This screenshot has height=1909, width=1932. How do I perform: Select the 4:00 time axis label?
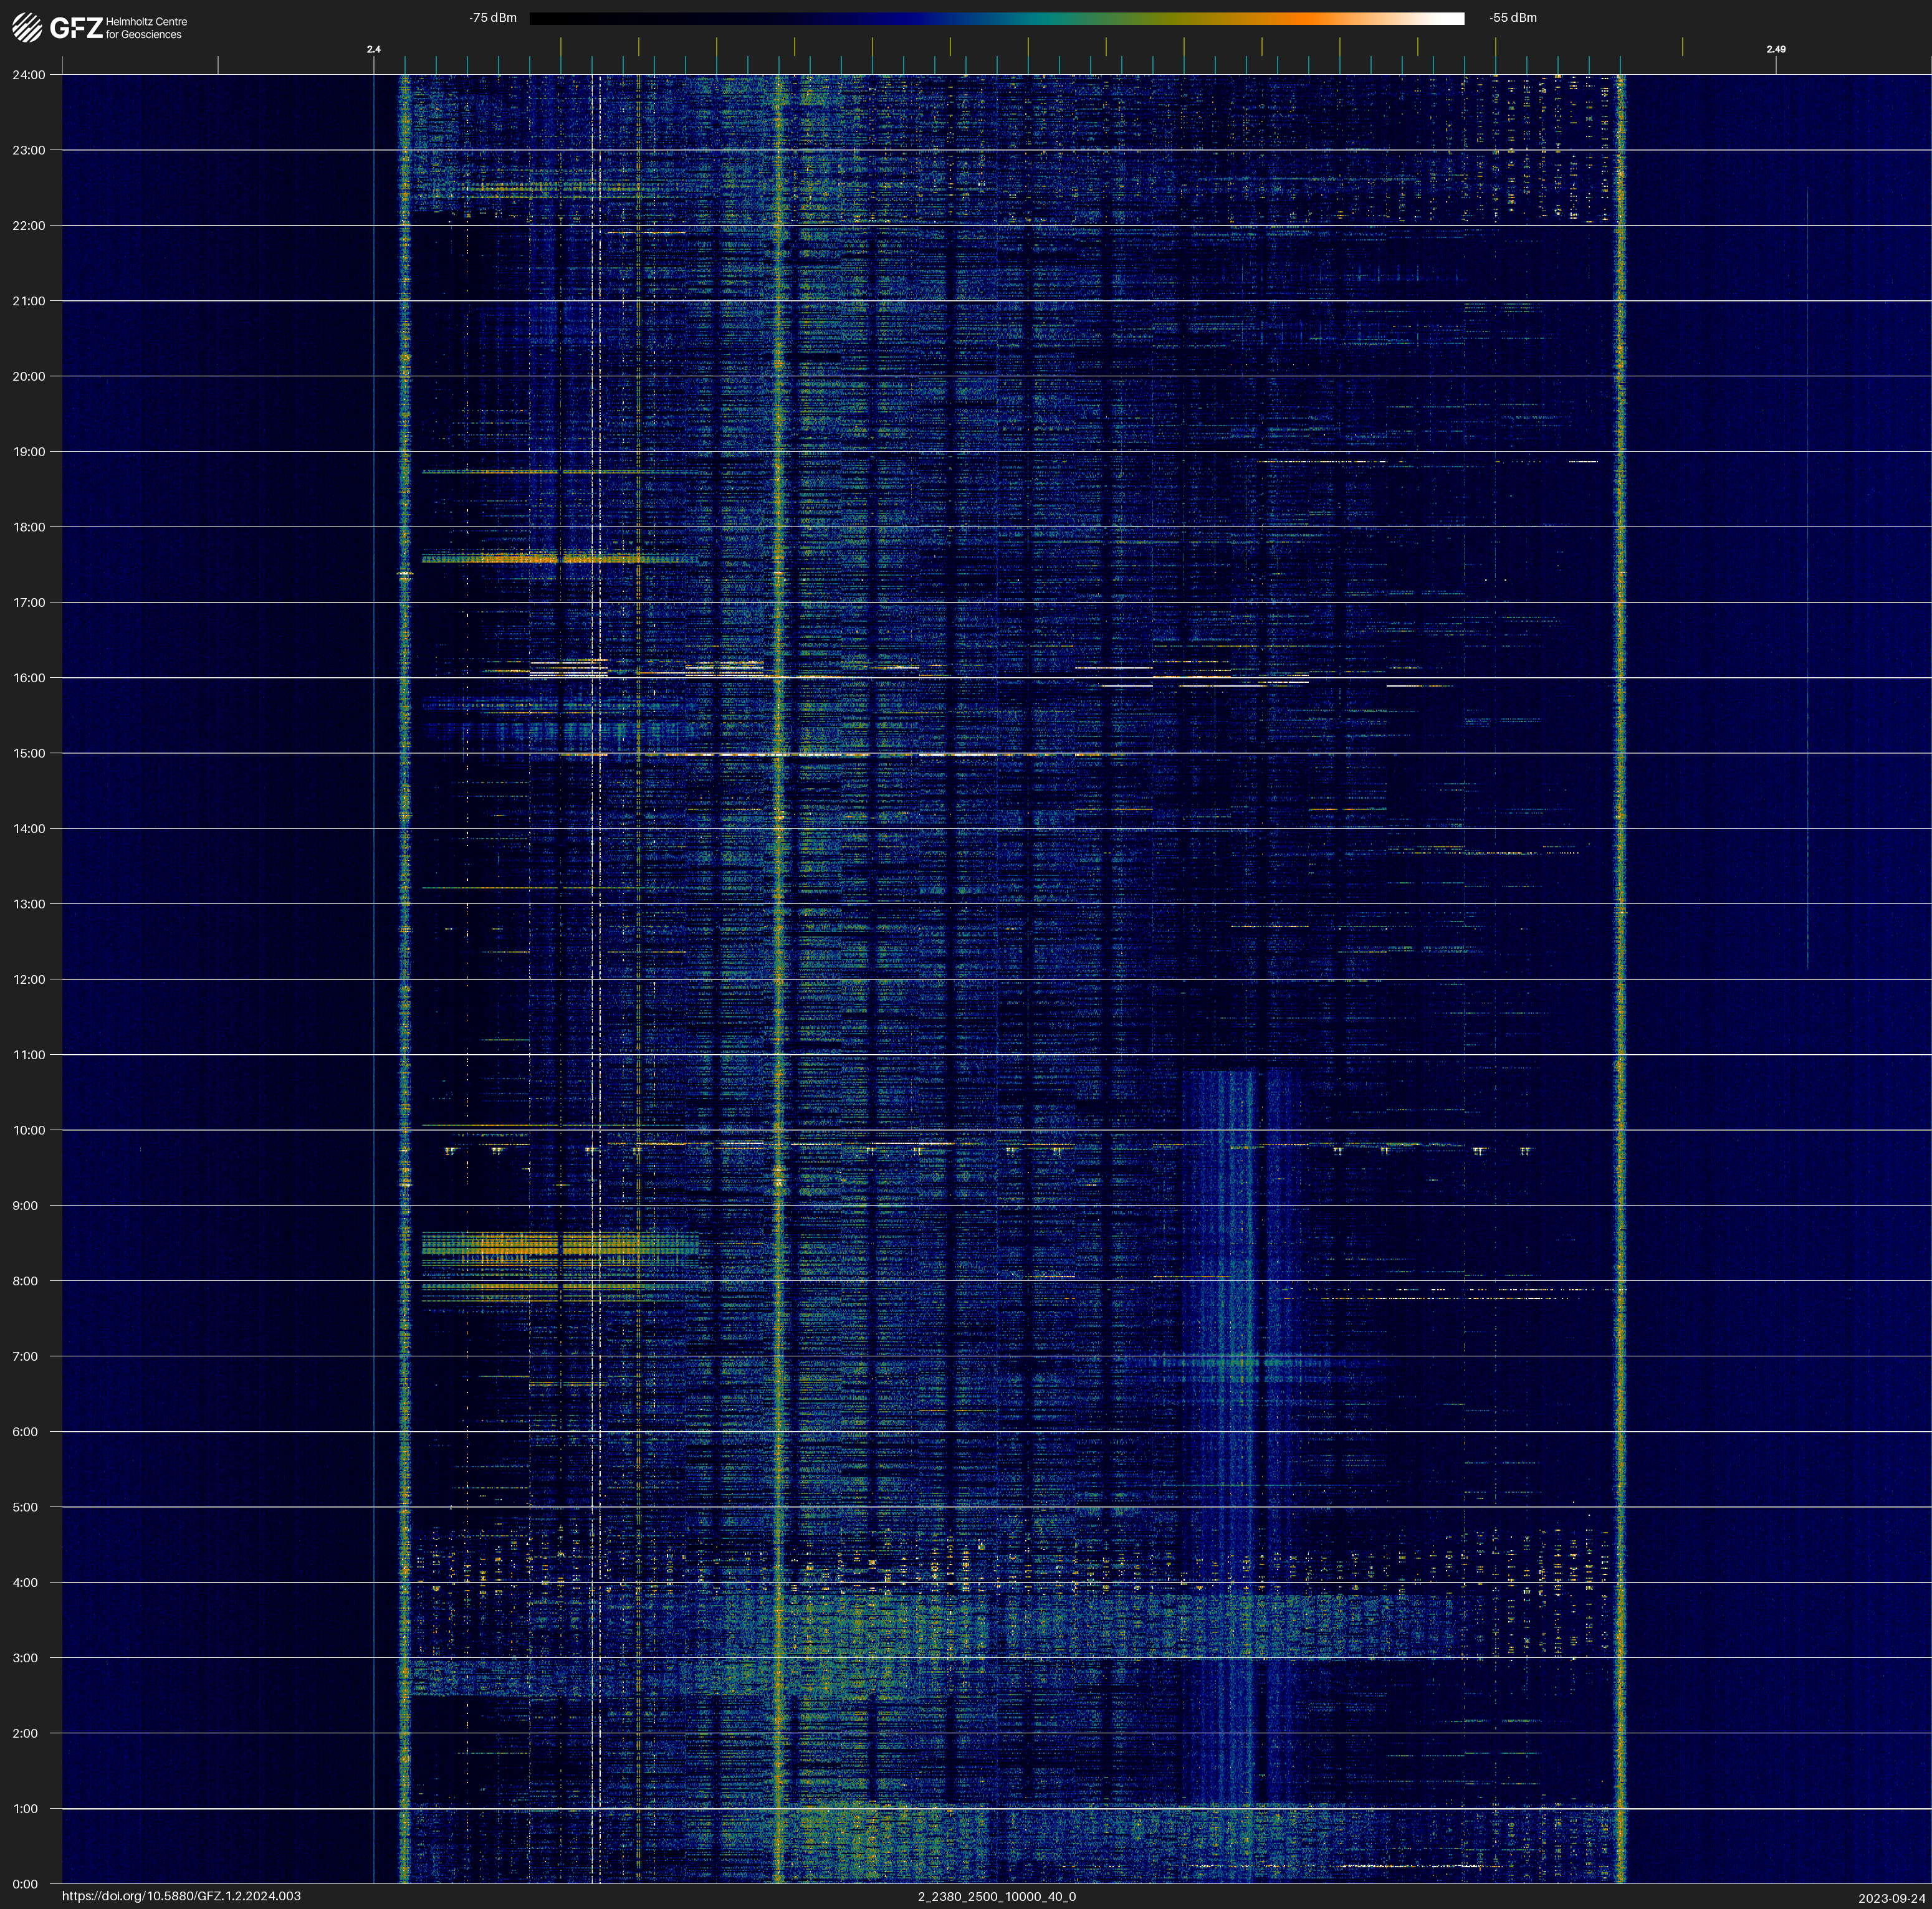pyautogui.click(x=25, y=1583)
